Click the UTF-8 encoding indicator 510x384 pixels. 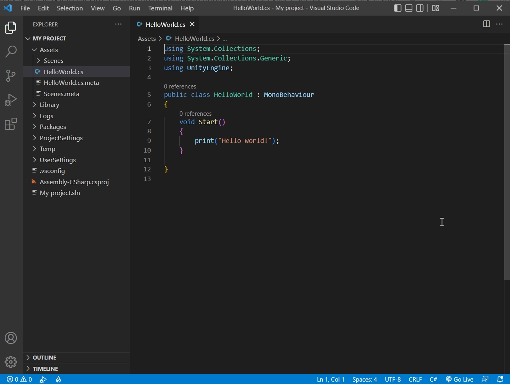tap(392, 379)
